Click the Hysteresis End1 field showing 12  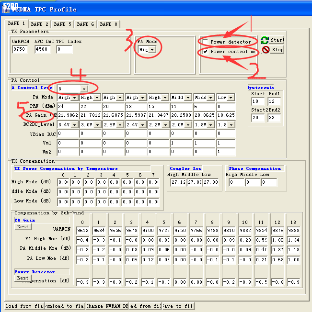click(274, 101)
